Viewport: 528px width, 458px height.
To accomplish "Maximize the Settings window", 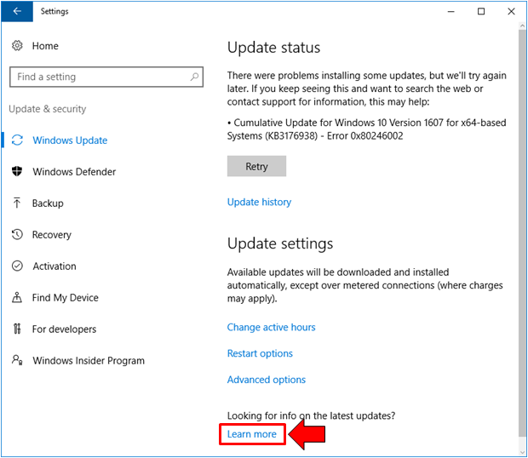I will (481, 11).
